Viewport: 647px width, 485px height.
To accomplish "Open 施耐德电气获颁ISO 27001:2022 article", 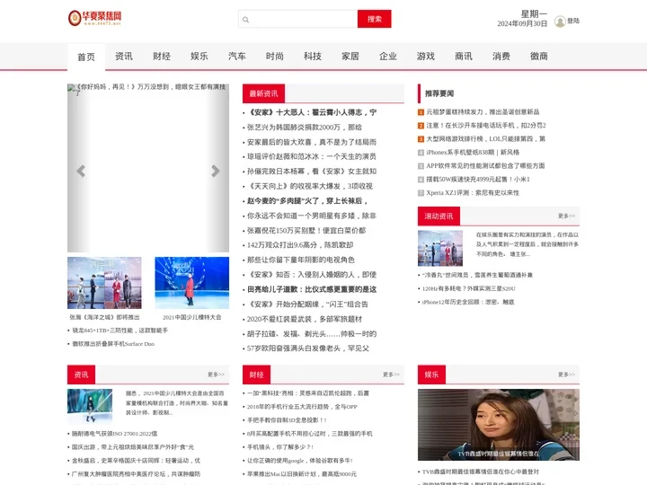I will [115, 434].
